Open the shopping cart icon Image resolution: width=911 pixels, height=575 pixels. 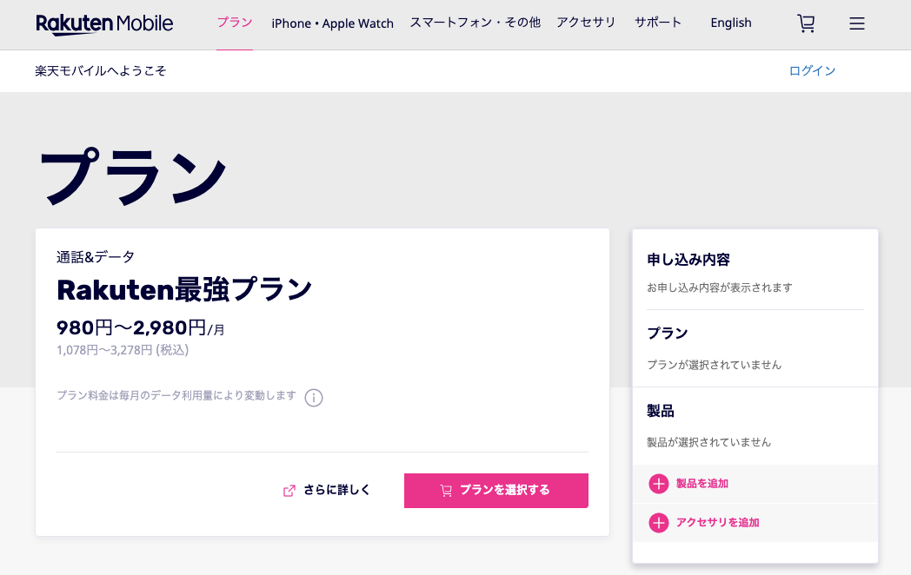click(806, 23)
